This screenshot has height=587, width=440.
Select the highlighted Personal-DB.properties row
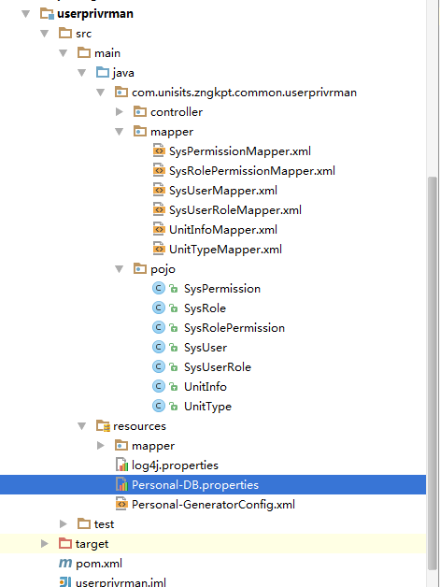point(213,485)
